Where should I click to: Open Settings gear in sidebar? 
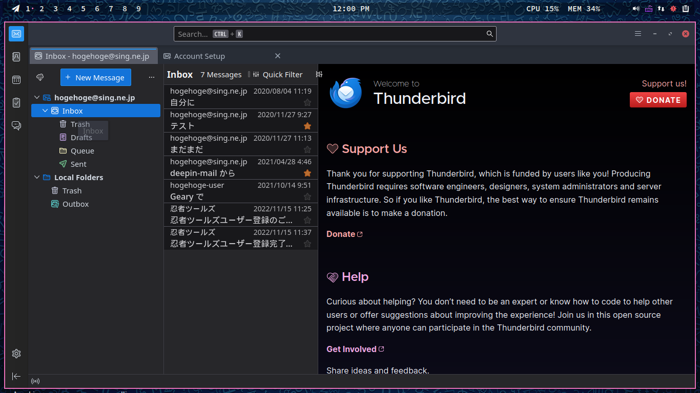point(16,354)
